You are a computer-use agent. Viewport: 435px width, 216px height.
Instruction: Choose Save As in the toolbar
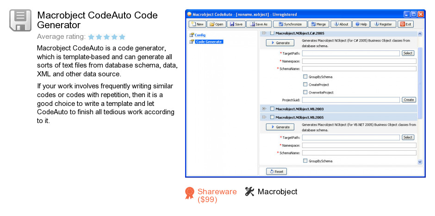coord(259,25)
